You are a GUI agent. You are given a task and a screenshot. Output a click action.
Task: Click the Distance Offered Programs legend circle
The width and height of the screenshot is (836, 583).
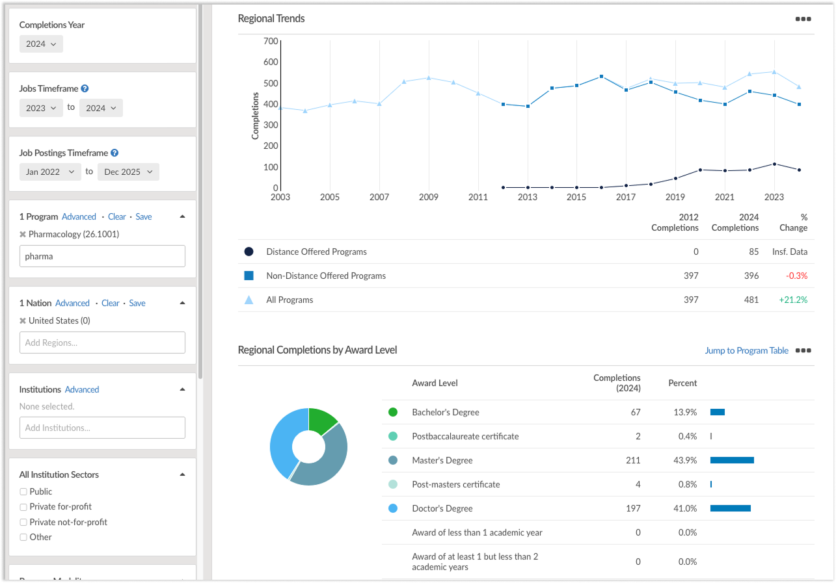pyautogui.click(x=249, y=252)
